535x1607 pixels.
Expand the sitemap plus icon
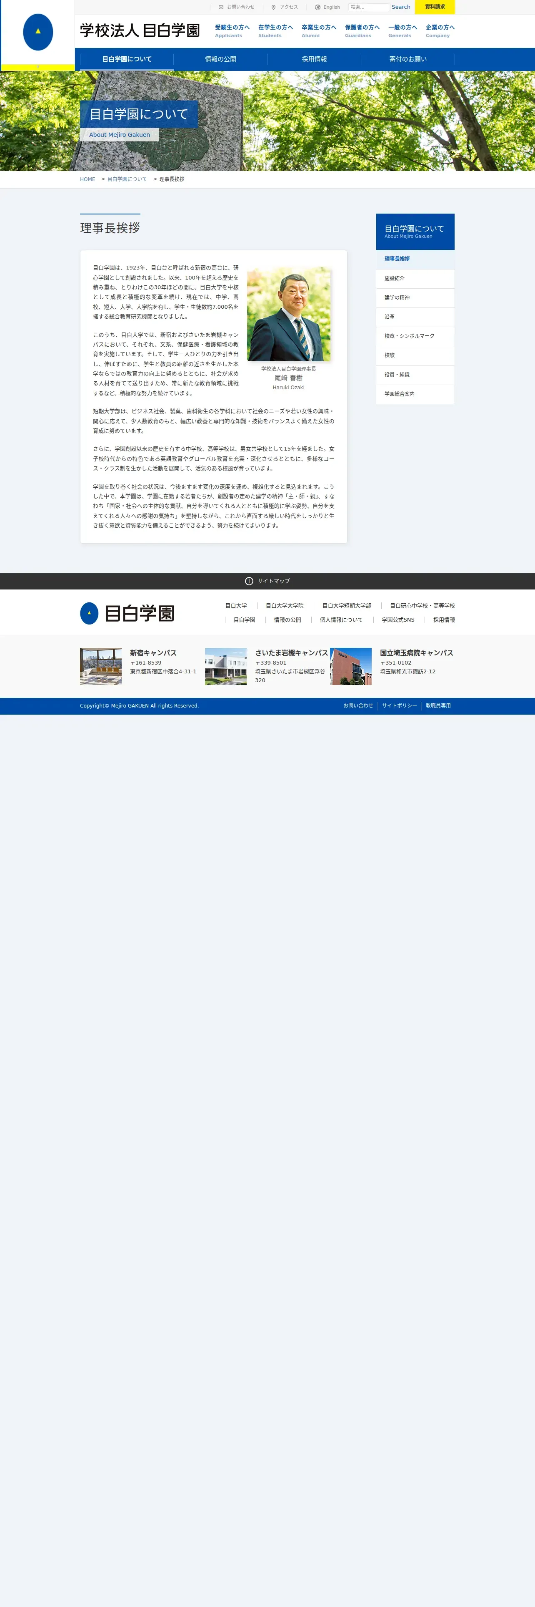coord(249,581)
